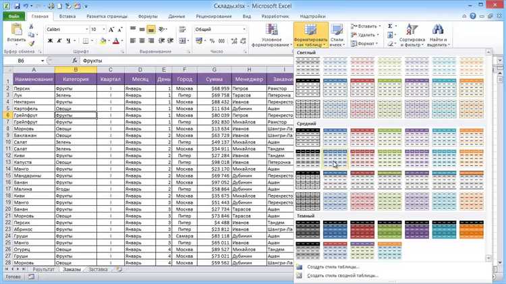Click the macro record status bar icon
Image resolution: width=506 pixels, height=284 pixels.
31,277
